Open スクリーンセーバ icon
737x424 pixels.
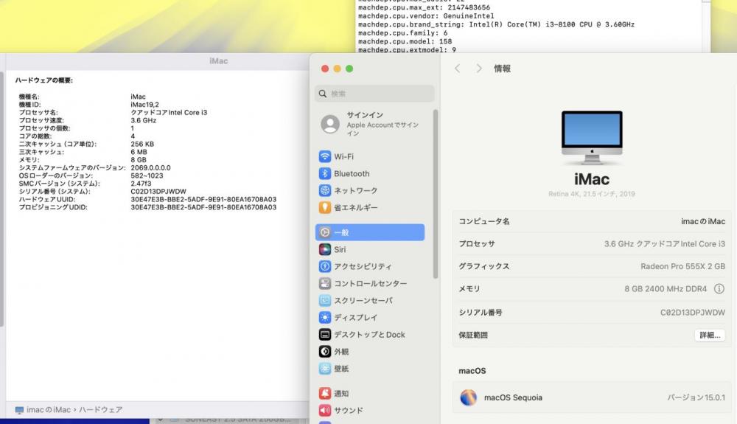[325, 300]
